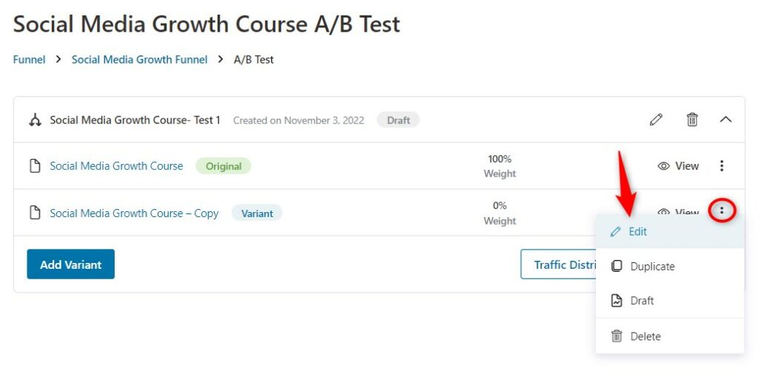Go to the Social Media Growth Funnel breadcrumb
This screenshot has height=373, width=758.
coord(139,60)
